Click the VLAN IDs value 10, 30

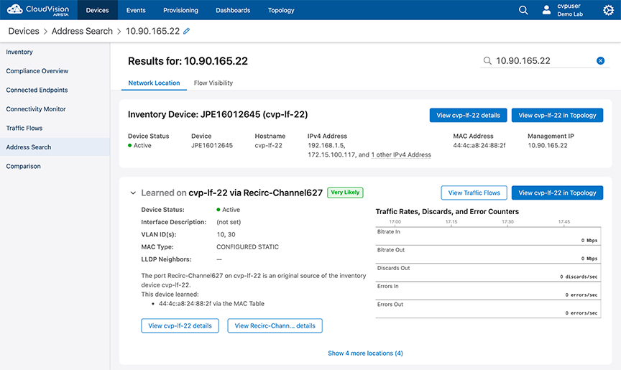[226, 234]
